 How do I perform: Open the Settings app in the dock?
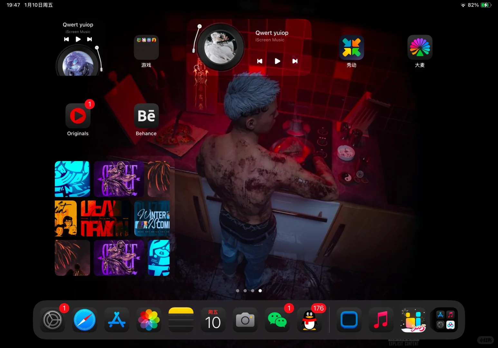coord(53,320)
